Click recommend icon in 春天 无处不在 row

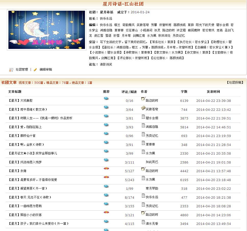point(106,195)
